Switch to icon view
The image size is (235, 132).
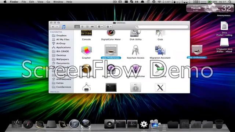77,27
